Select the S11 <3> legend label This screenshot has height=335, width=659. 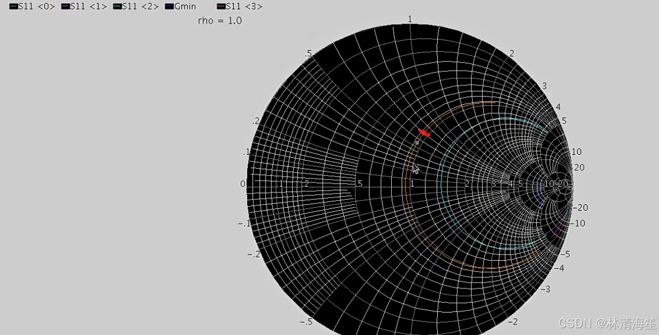click(245, 7)
